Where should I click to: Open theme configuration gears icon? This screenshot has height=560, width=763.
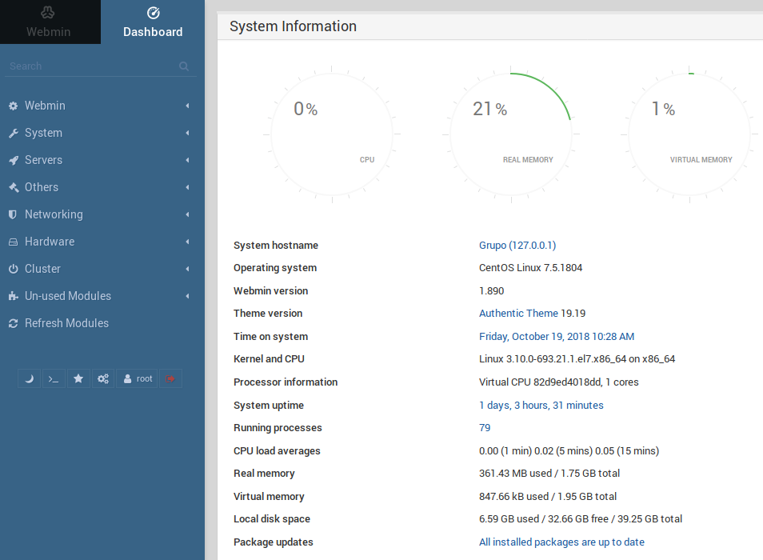pyautogui.click(x=103, y=378)
